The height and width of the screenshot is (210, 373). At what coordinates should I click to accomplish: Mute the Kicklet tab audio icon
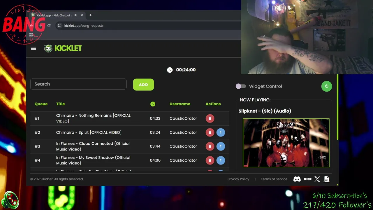(x=76, y=15)
